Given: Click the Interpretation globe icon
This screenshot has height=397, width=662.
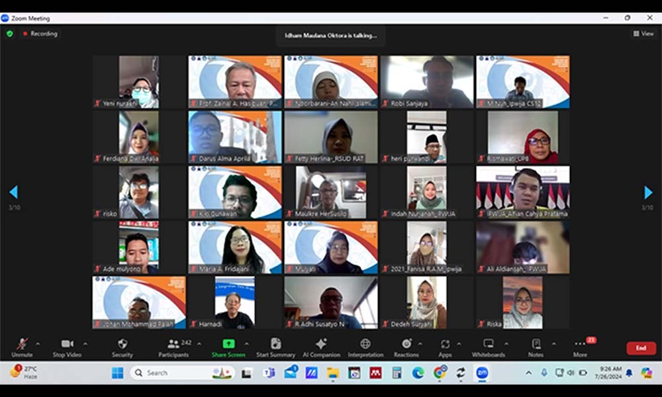Looking at the screenshot, I should point(365,344).
